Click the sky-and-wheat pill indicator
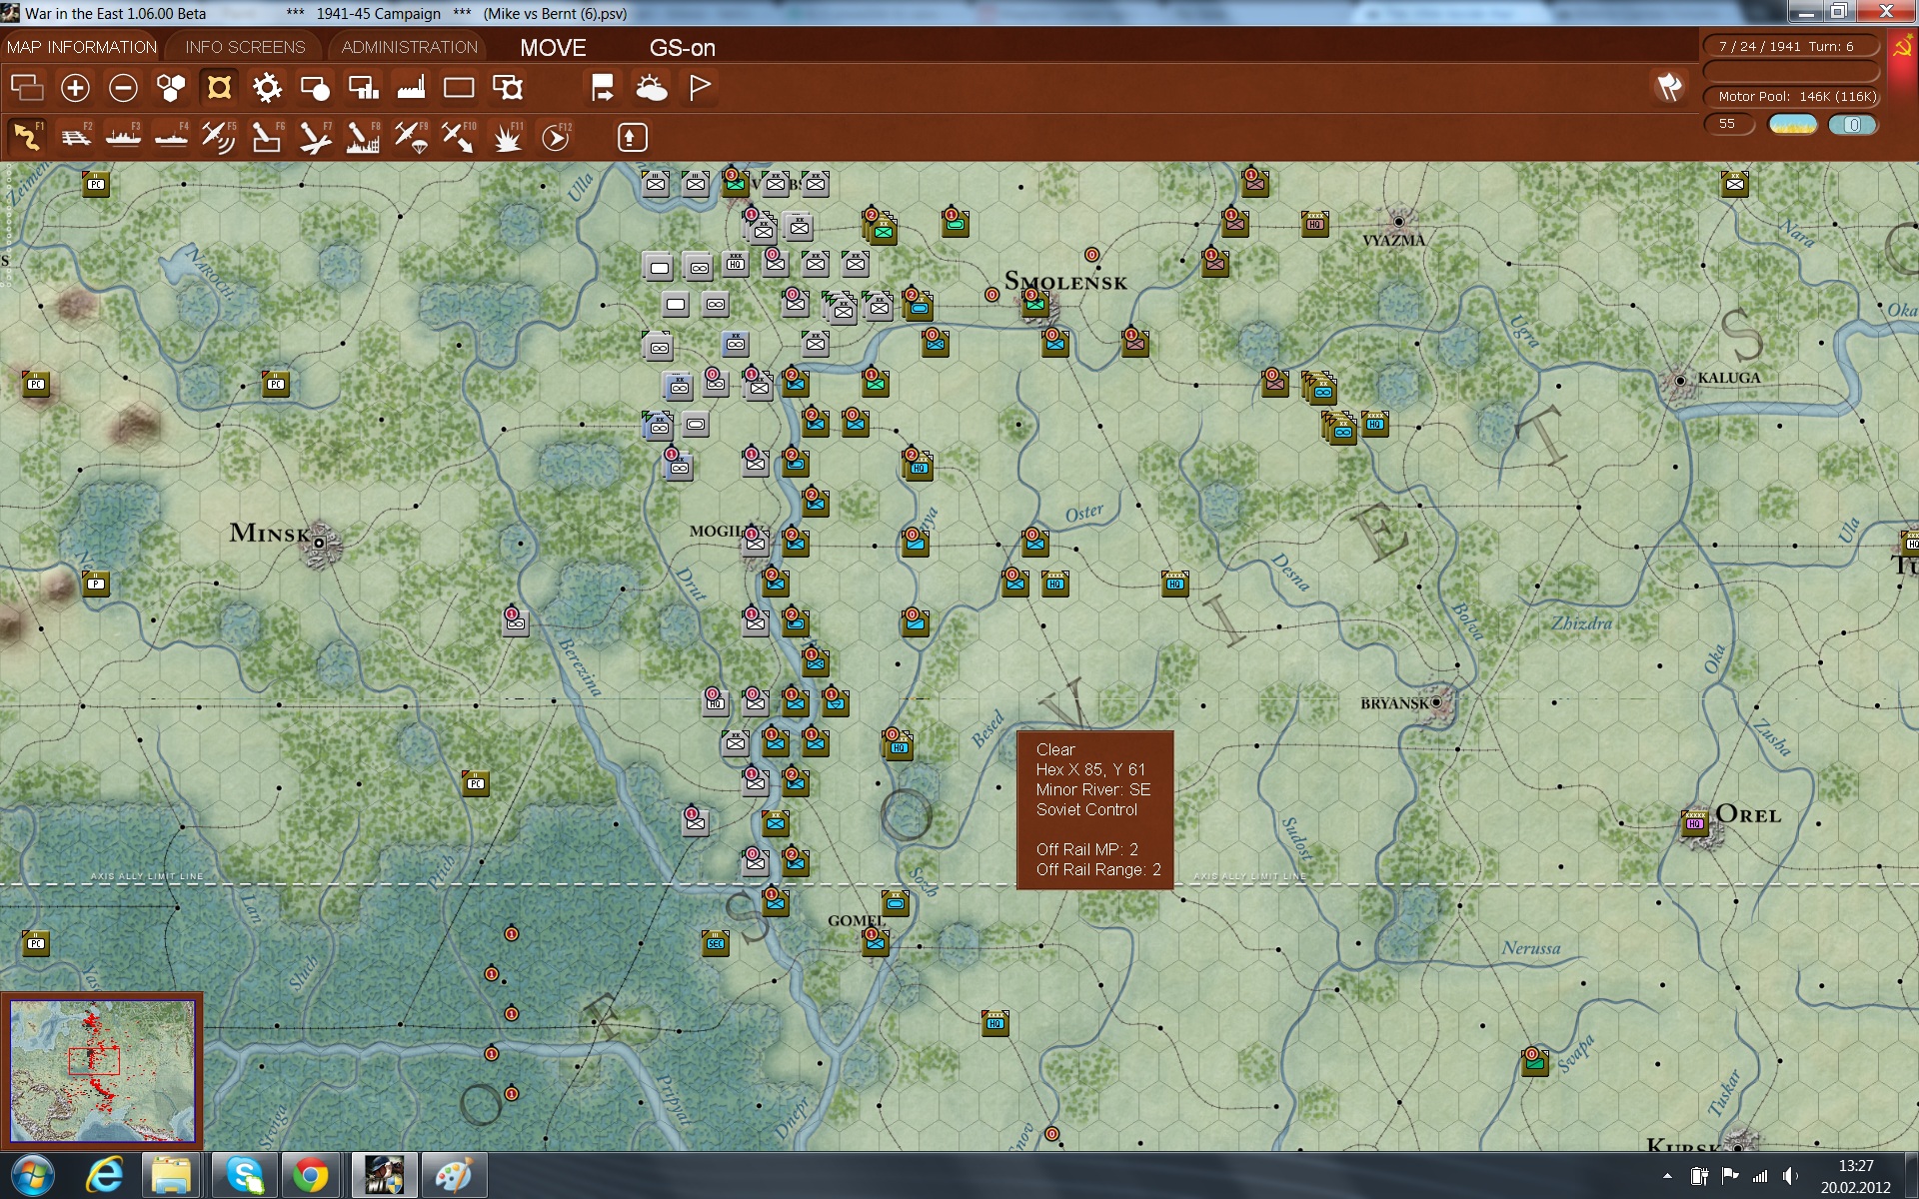This screenshot has width=1919, height=1199. pos(1792,124)
